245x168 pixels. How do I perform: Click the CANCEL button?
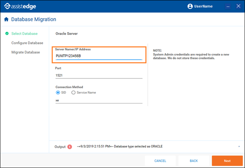coord(160,161)
